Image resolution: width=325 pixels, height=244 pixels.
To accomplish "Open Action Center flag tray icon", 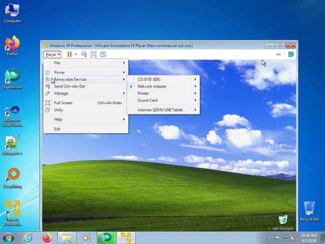I will 277,238.
